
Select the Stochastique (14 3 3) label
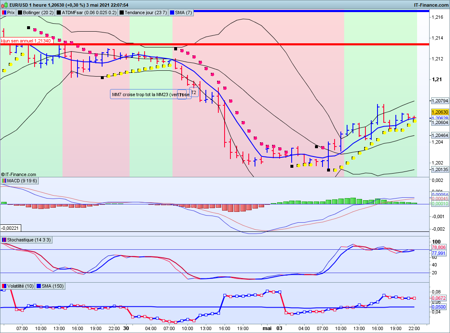point(29,240)
